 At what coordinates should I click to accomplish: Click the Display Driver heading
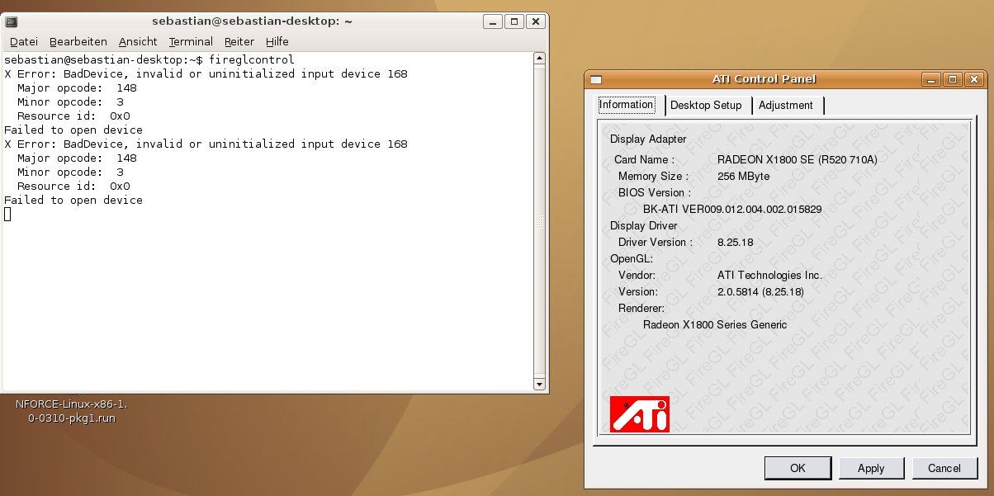point(644,225)
